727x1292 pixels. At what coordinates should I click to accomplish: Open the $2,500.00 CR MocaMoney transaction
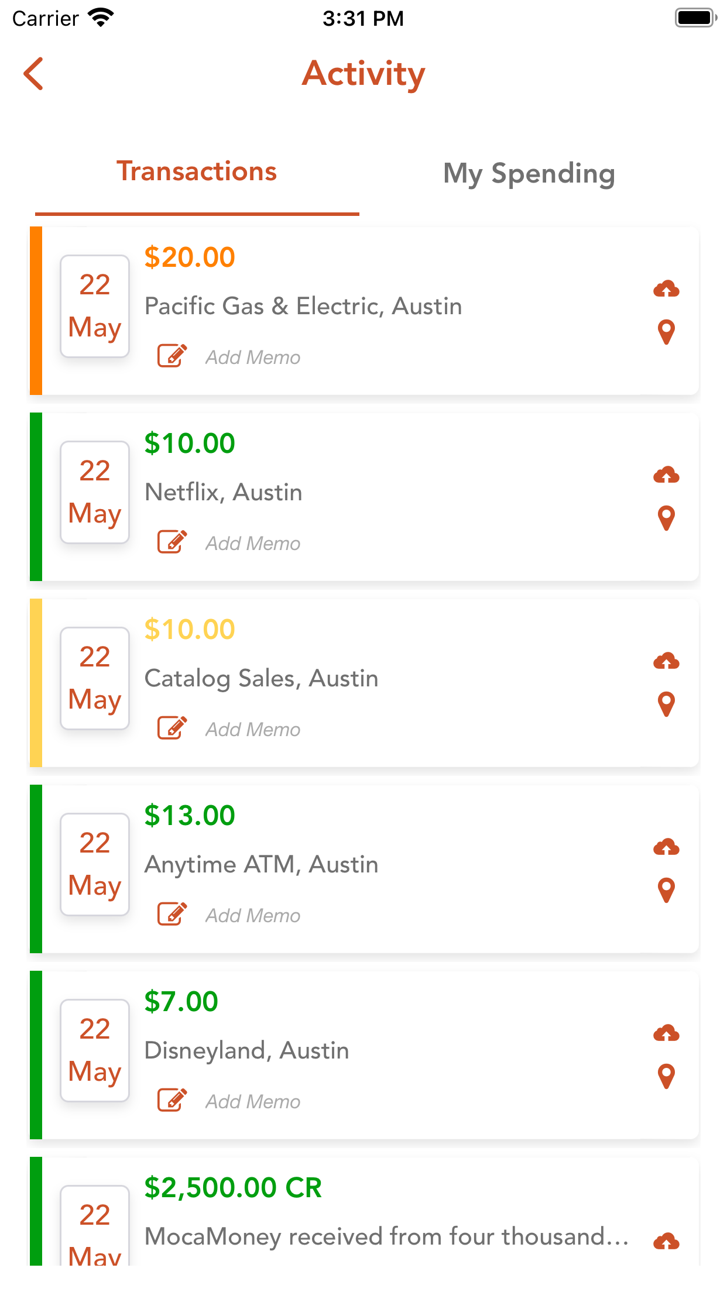click(364, 1211)
